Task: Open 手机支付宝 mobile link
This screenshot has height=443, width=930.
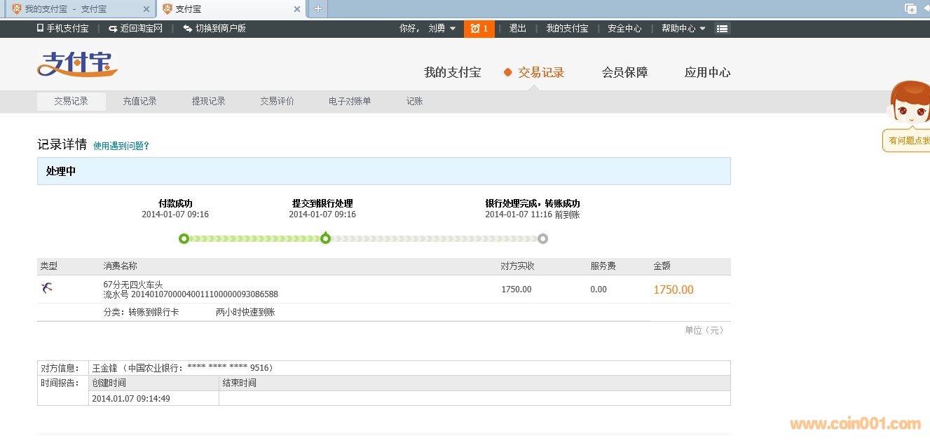Action: [x=63, y=29]
